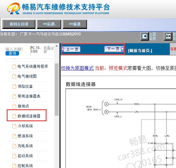Select 数据线连接器 tree item
Screen dimensions: 176x168
29,116
